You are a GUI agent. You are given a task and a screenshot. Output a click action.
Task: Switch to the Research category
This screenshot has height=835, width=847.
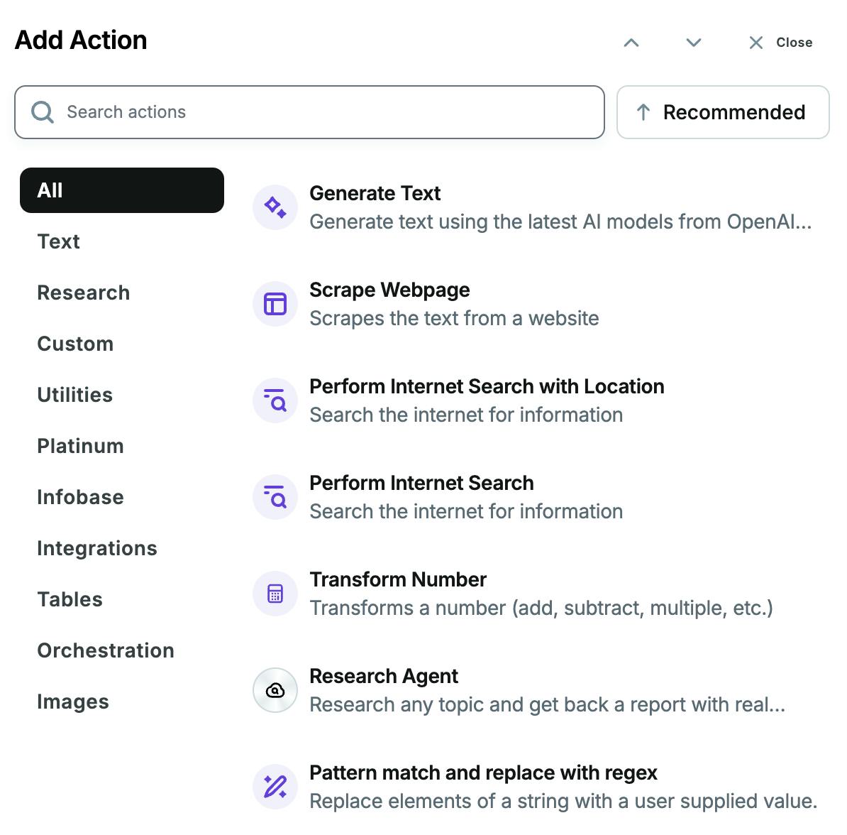(x=84, y=293)
